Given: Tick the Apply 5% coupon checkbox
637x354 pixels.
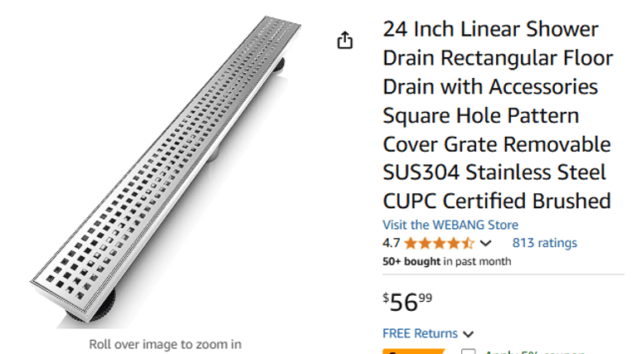Looking at the screenshot, I should [468, 352].
